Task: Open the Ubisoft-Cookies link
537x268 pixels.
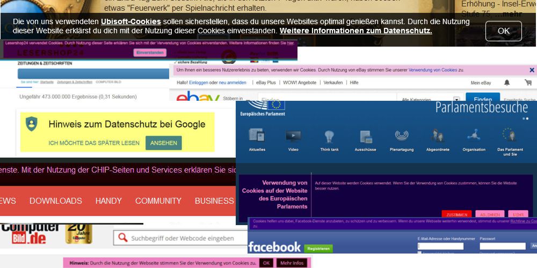Action: click(x=131, y=21)
